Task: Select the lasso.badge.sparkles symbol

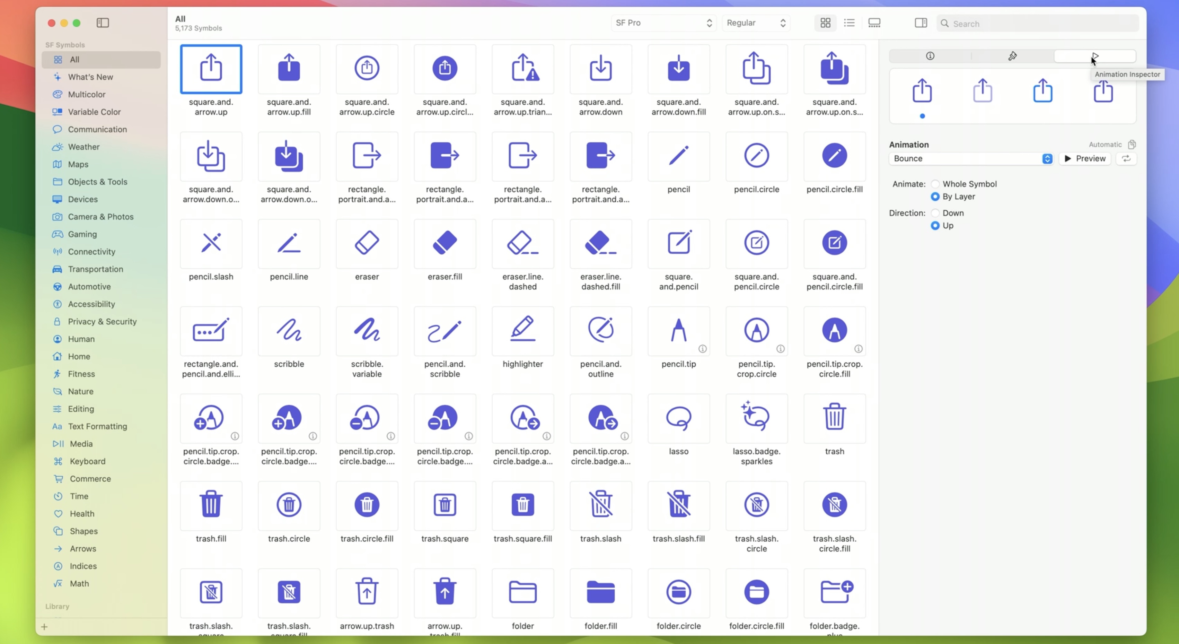Action: 756,418
